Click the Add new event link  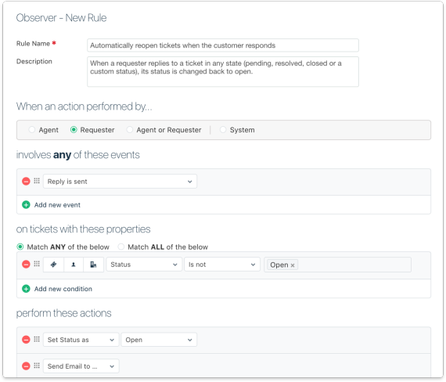57,205
